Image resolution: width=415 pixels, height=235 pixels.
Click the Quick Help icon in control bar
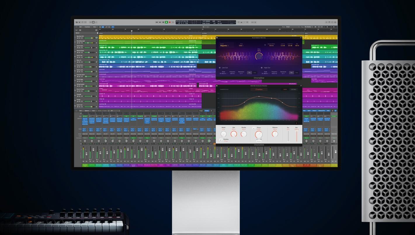(x=82, y=22)
